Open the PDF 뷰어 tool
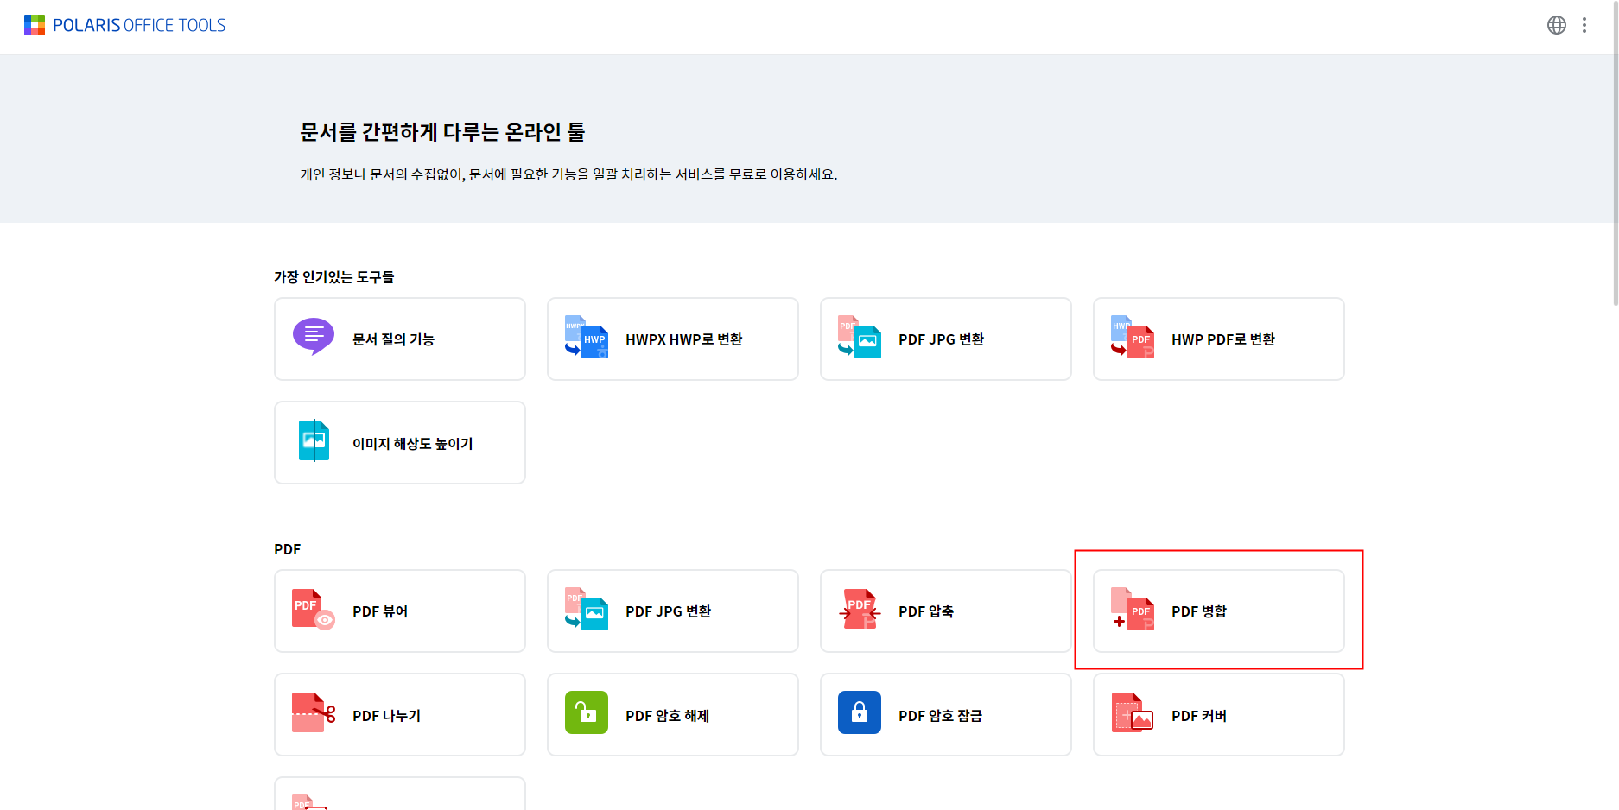 (x=400, y=611)
